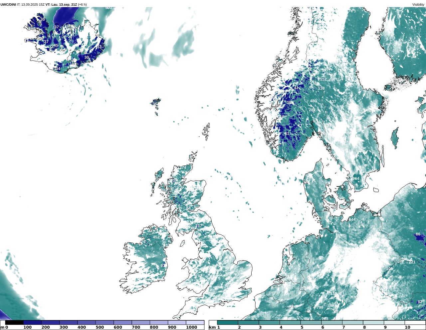Viewport: 426px width, 330px height.
Task: Click the '798' value near bottom edge
Action: click(320, 307)
